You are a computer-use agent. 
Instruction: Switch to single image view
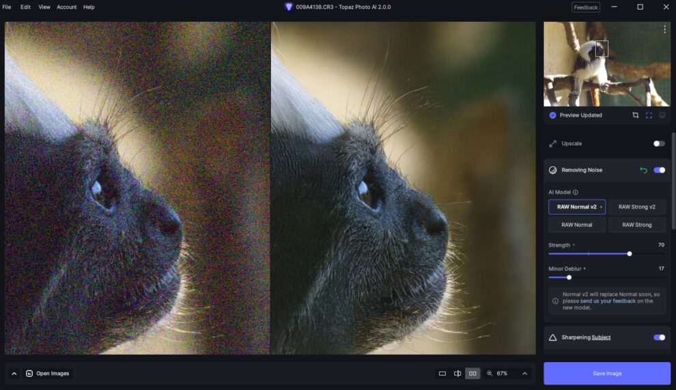pos(442,374)
